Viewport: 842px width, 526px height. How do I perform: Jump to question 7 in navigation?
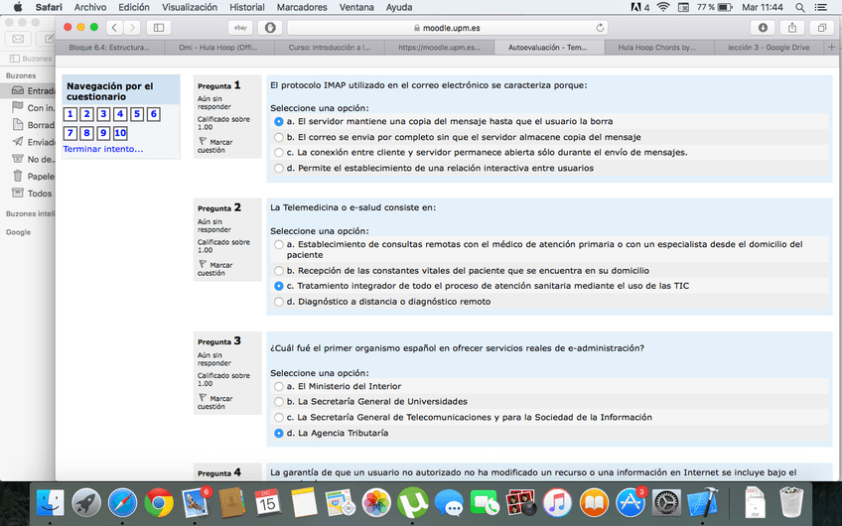(70, 133)
